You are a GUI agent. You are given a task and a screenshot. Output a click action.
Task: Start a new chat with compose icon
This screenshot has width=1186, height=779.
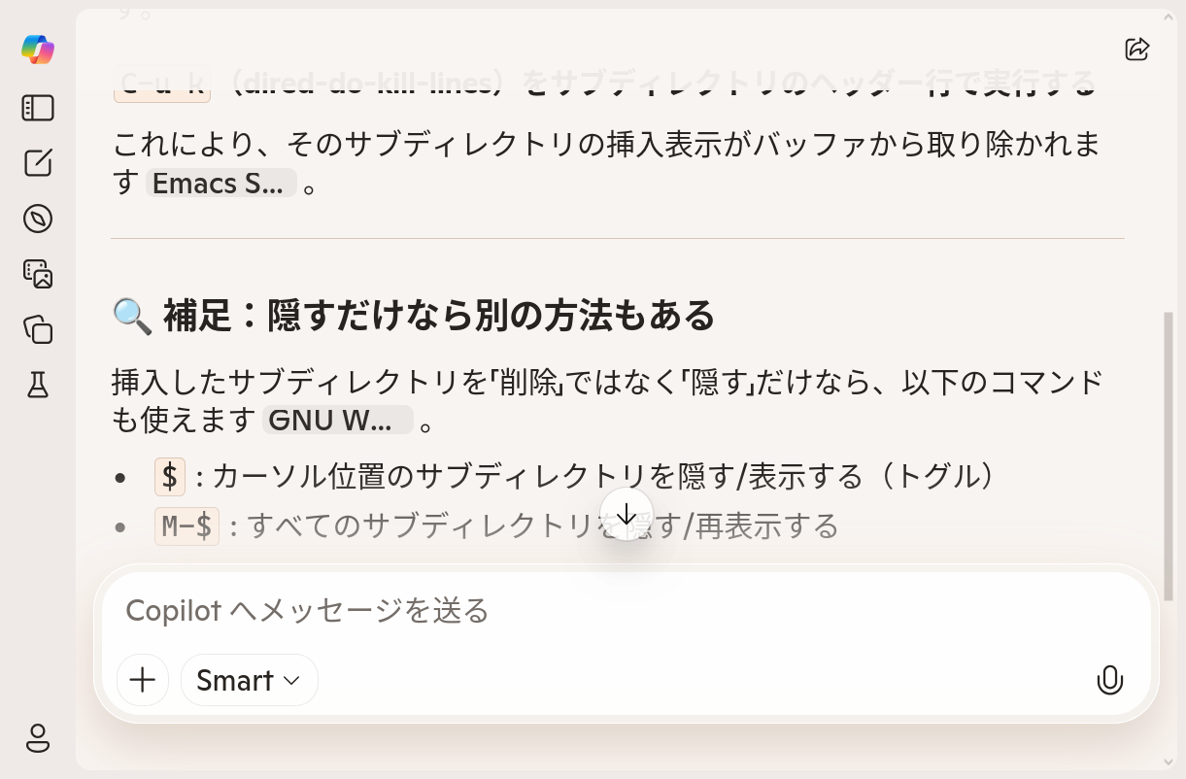point(38,163)
